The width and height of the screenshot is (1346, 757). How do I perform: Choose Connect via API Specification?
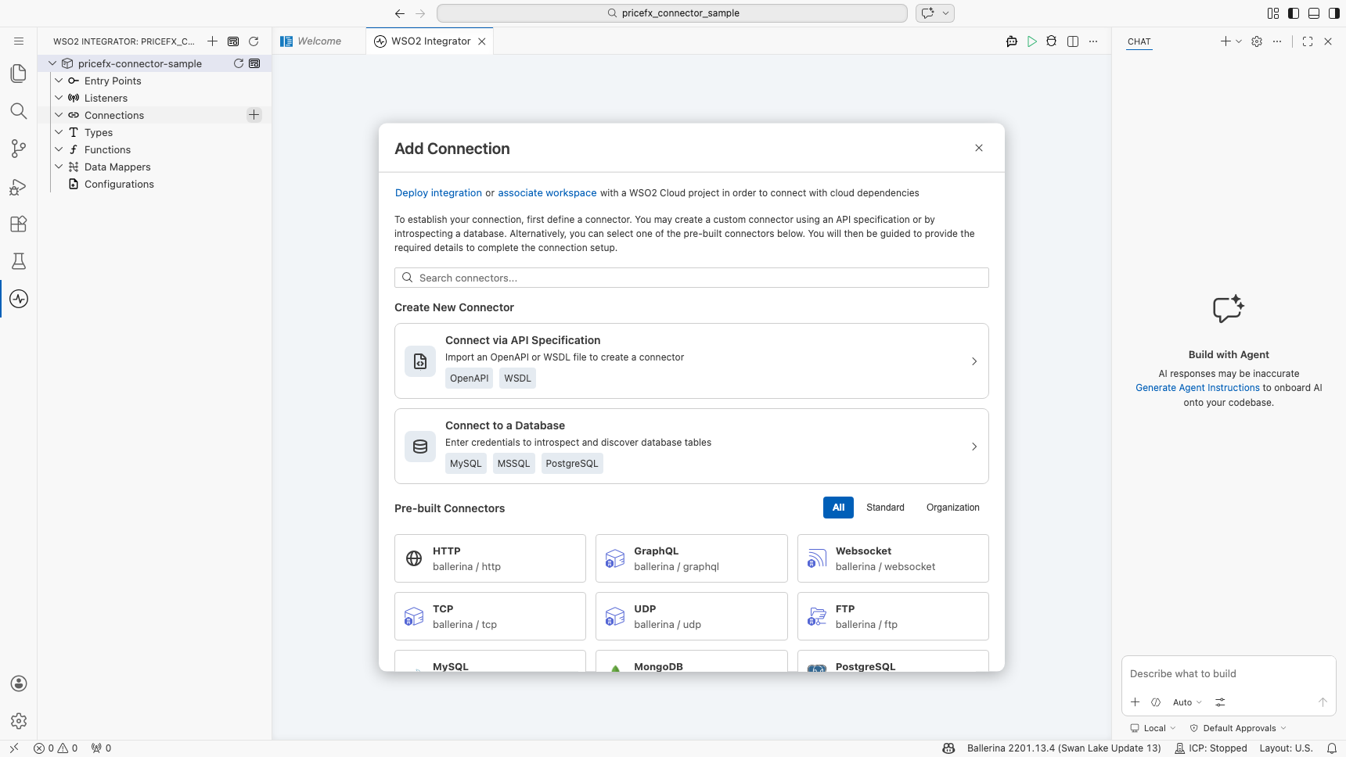point(692,361)
